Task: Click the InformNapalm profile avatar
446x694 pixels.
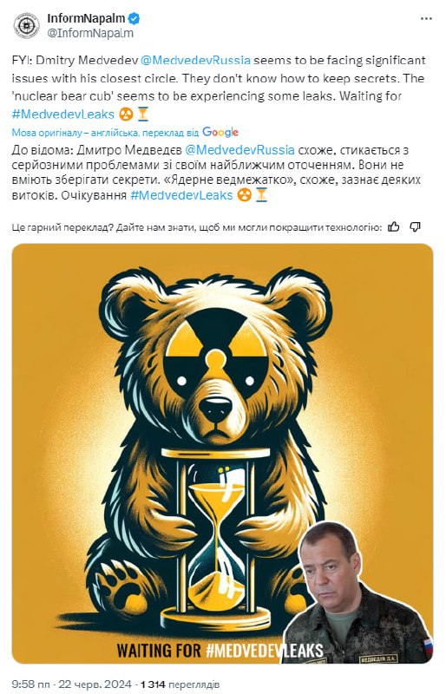Action: pos(26,25)
